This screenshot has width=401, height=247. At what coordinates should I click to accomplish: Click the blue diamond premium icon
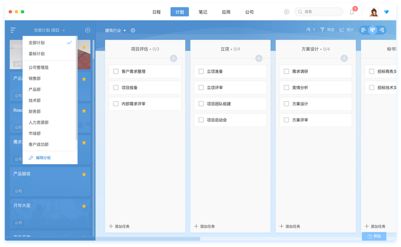pyautogui.click(x=387, y=12)
